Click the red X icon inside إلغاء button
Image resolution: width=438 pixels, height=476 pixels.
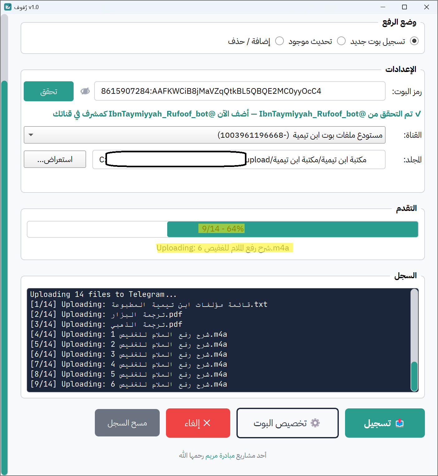click(x=206, y=423)
